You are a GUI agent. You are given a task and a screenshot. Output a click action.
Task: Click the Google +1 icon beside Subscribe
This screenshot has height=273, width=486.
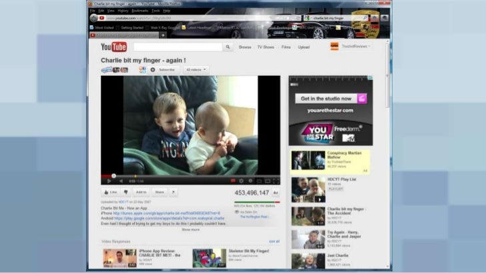(x=142, y=70)
